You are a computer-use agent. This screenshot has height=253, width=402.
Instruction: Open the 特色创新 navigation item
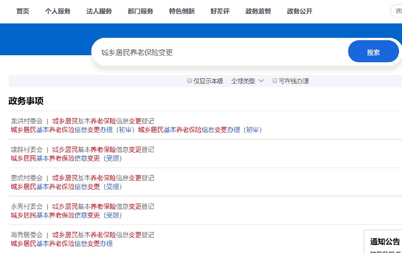point(182,11)
